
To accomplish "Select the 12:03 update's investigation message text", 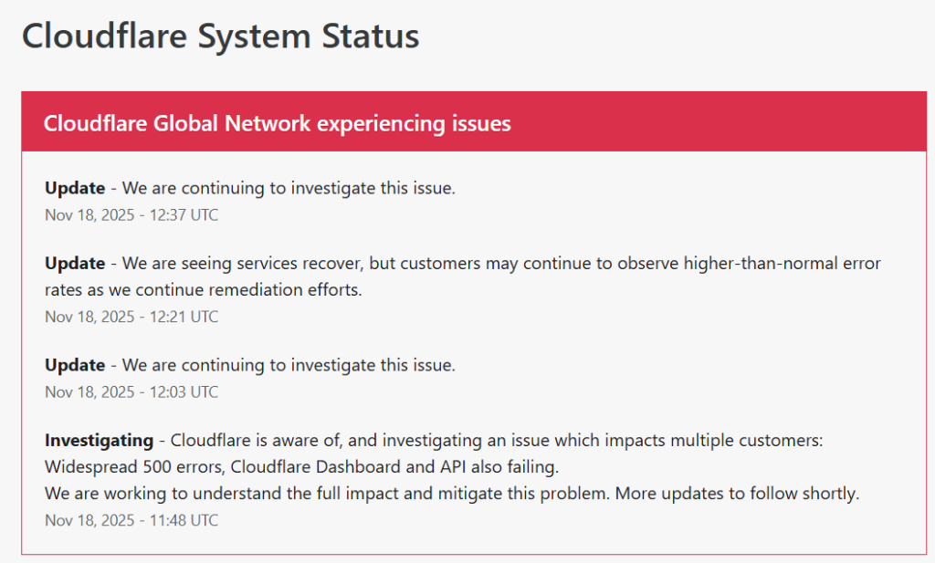I will point(289,365).
